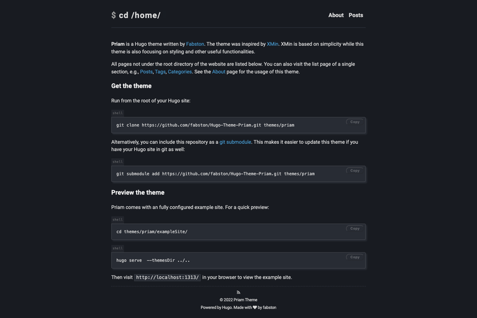Click the git clone code block text

tap(205, 125)
